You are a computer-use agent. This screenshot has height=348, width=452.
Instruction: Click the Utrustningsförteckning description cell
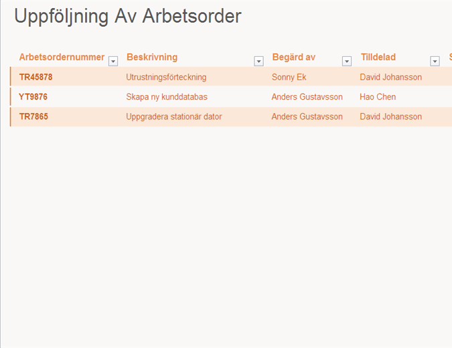pos(166,77)
